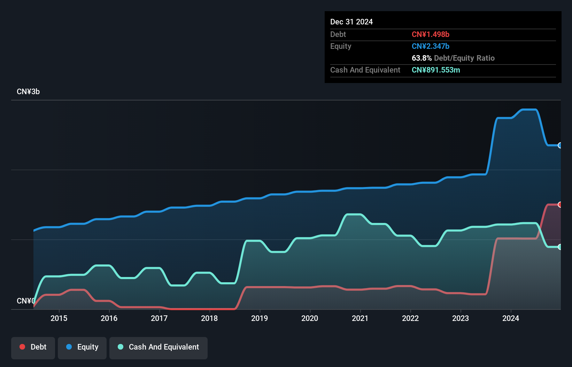Click the 2015 x-axis label
Viewport: 572px width, 367px height.
tap(59, 318)
